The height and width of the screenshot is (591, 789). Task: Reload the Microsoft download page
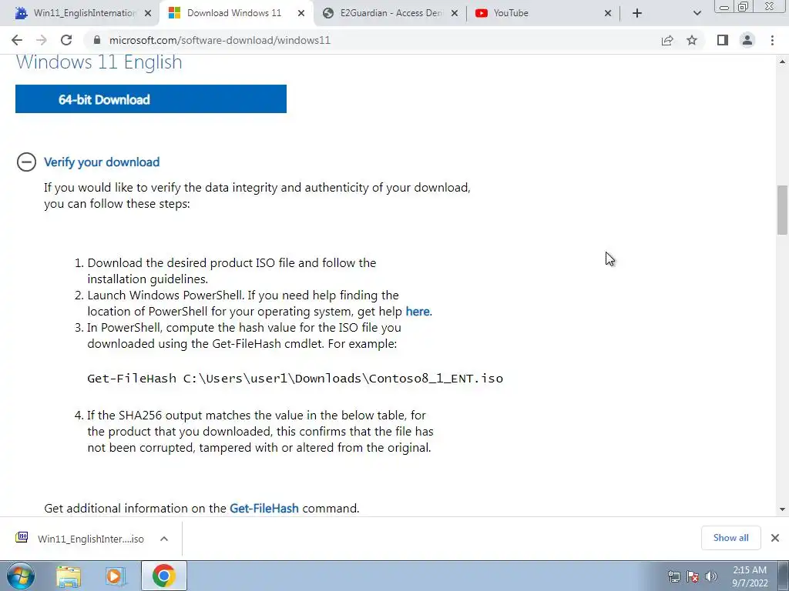(66, 40)
